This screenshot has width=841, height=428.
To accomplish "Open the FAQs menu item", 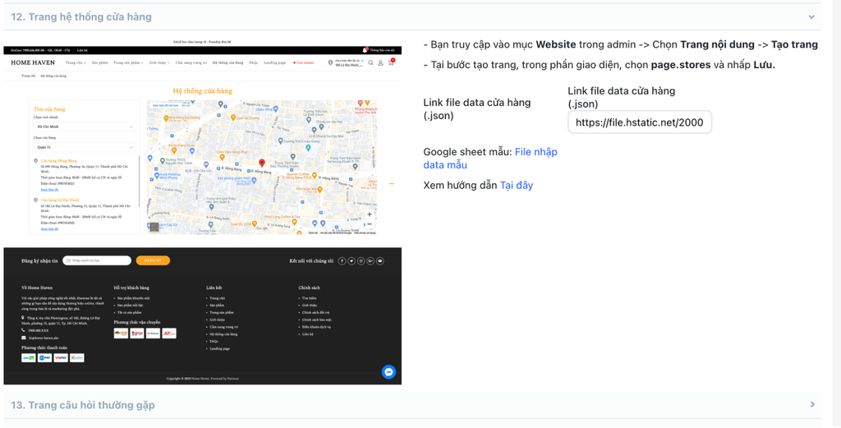I will 253,62.
